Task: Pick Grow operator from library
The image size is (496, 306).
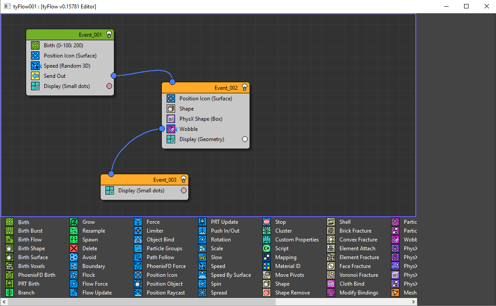Action: click(82, 222)
